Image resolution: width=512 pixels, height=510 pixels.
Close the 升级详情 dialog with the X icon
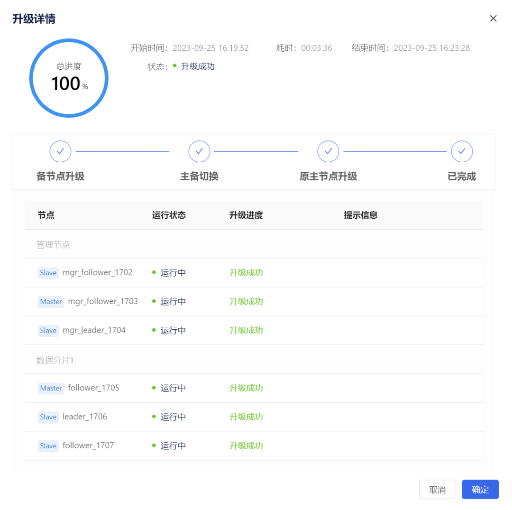point(493,19)
